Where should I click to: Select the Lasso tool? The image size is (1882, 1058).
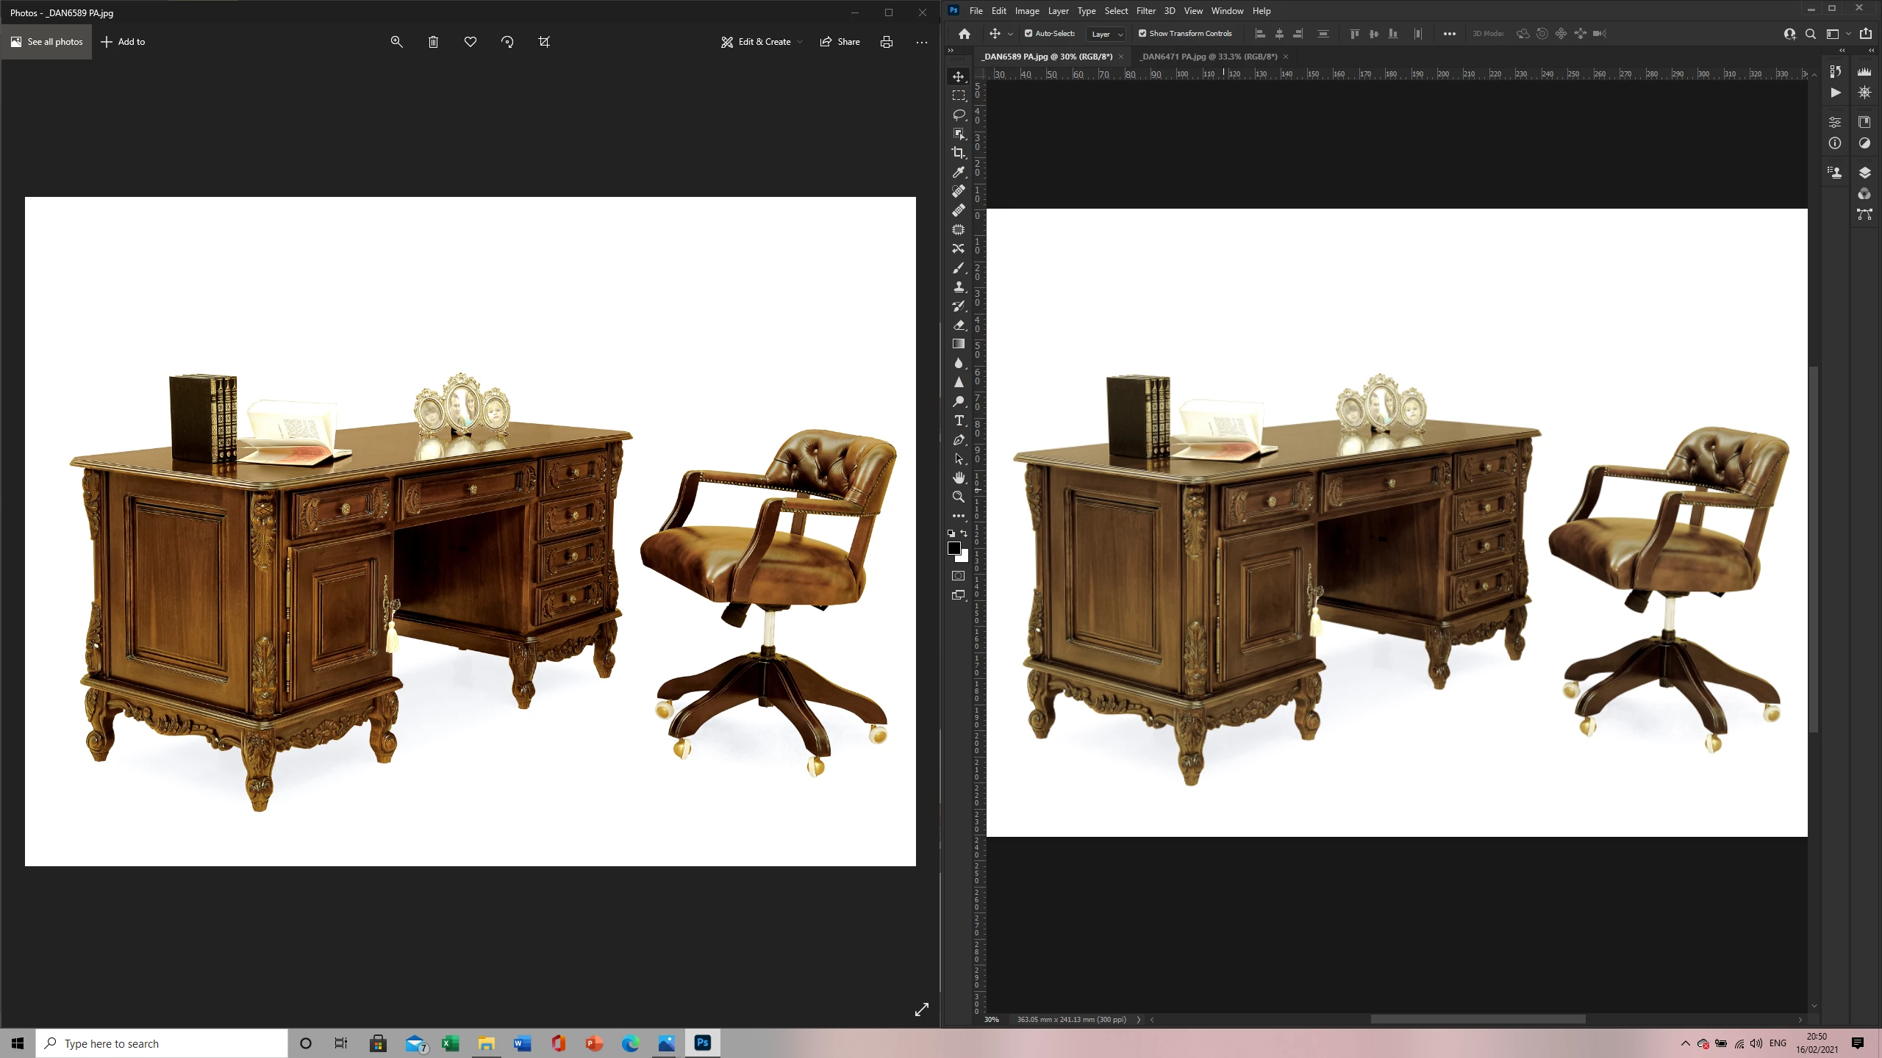pos(959,115)
